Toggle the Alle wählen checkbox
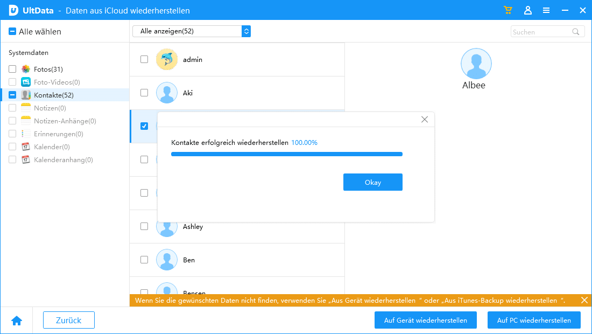592x334 pixels. [12, 31]
